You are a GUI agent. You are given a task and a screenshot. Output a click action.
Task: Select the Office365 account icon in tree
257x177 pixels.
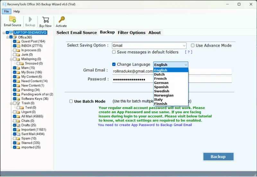click(15, 37)
